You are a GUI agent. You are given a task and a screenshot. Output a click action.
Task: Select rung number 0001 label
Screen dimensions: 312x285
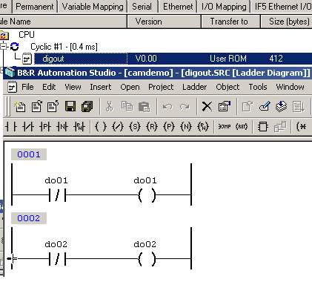29,154
